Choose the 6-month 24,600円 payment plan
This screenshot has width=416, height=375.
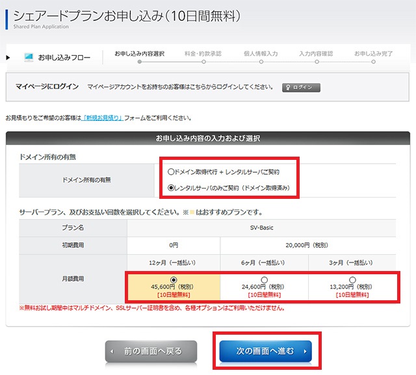point(264,280)
